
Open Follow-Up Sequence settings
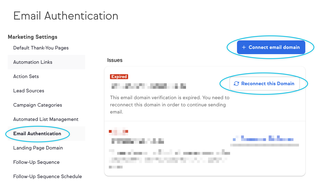36,162
